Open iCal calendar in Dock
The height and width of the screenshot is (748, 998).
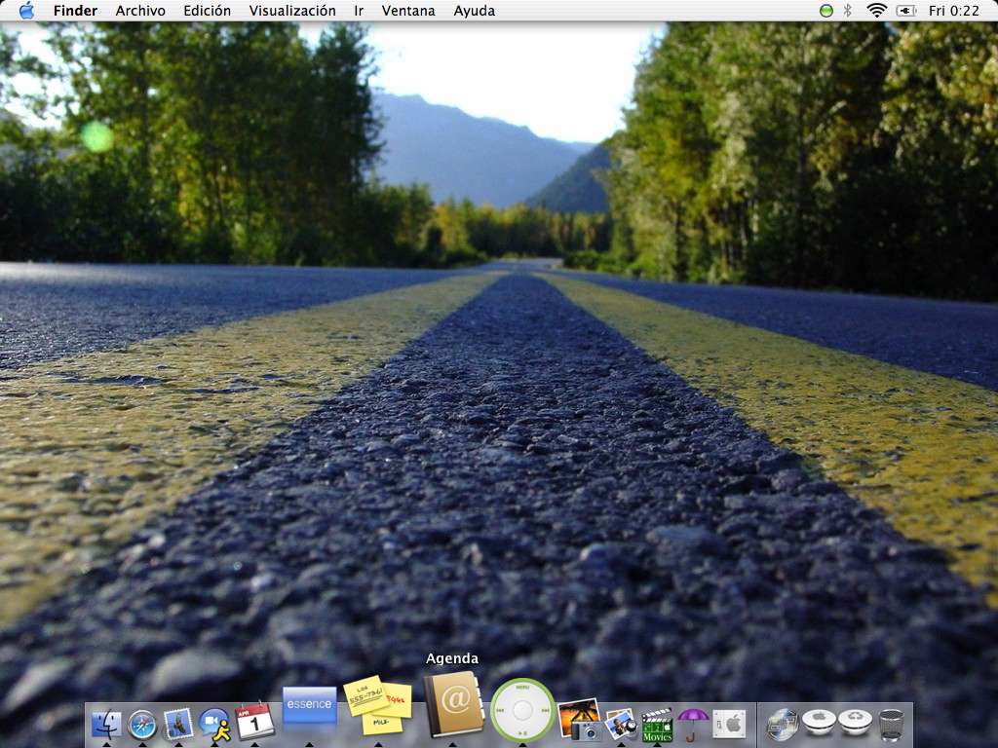tap(254, 722)
